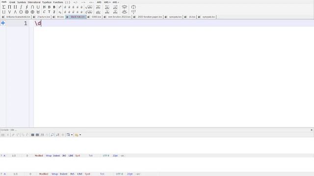The image size is (314, 176).
Task: Switch to the International tab
Action: pos(34,2)
